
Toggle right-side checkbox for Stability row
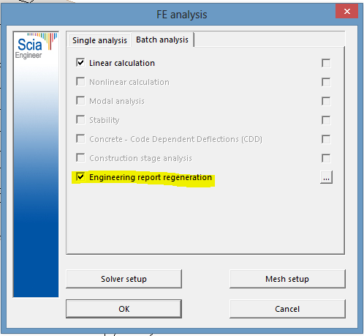326,120
